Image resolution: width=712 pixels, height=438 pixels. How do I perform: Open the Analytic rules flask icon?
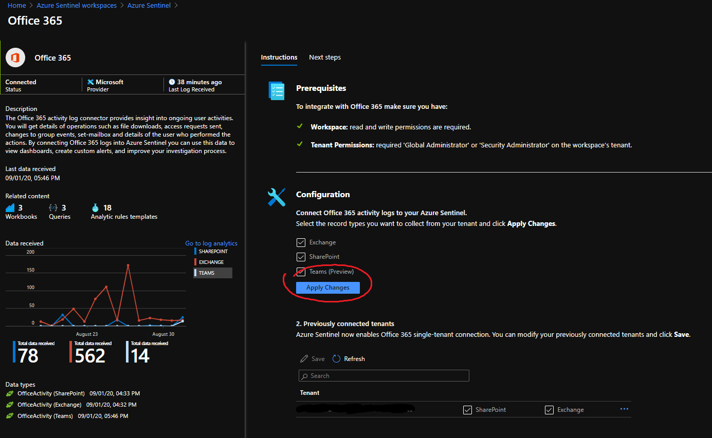95,207
